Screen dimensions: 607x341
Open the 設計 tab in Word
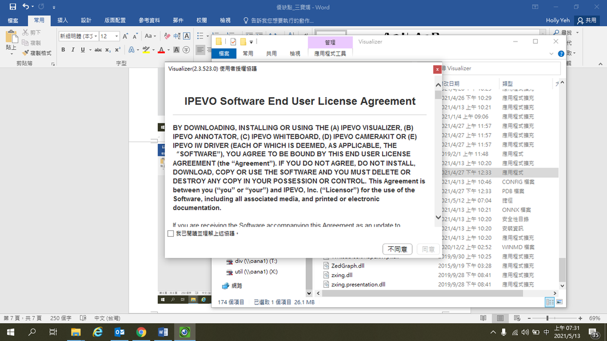click(x=86, y=21)
